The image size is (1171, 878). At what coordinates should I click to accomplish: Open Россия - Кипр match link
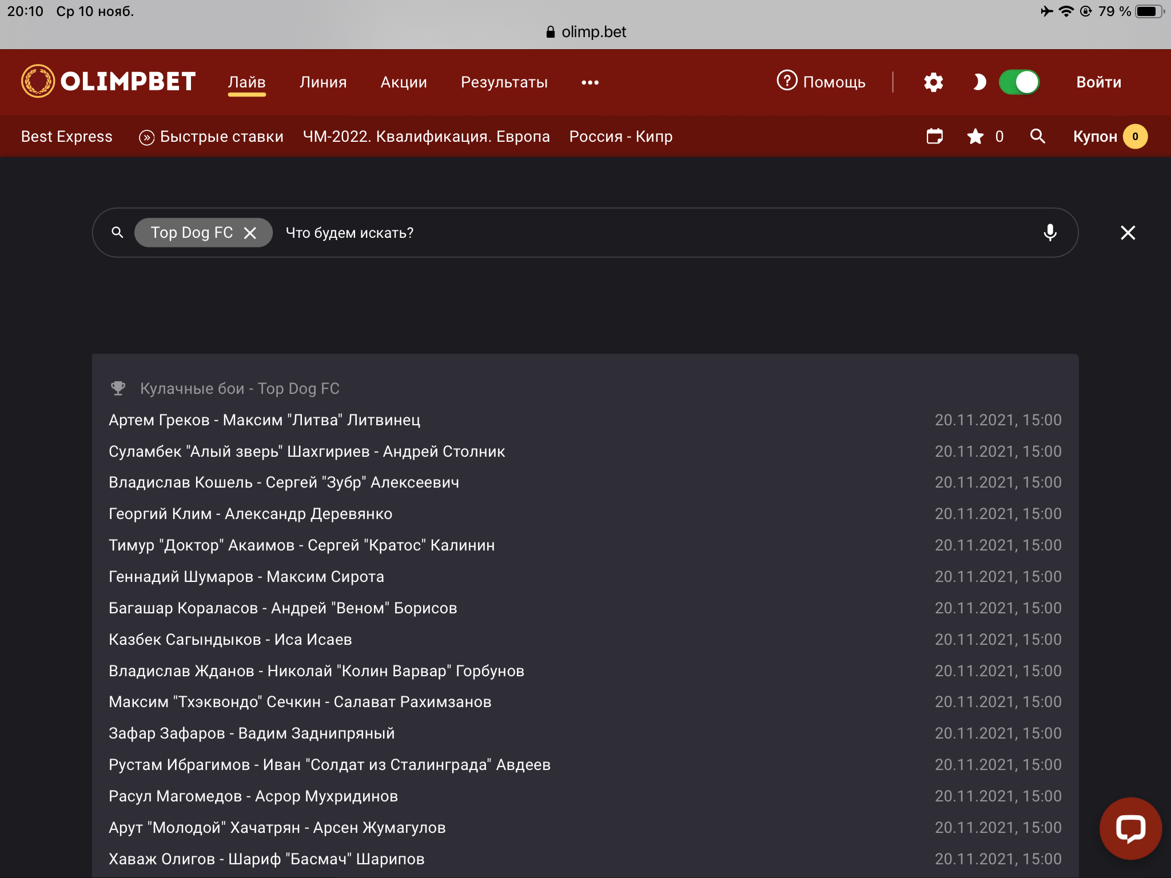[621, 137]
